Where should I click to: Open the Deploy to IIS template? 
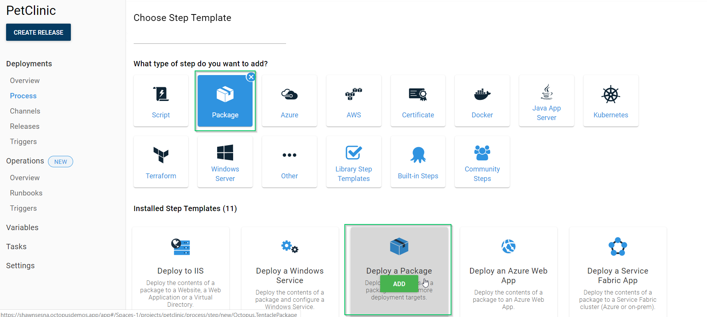[181, 271]
